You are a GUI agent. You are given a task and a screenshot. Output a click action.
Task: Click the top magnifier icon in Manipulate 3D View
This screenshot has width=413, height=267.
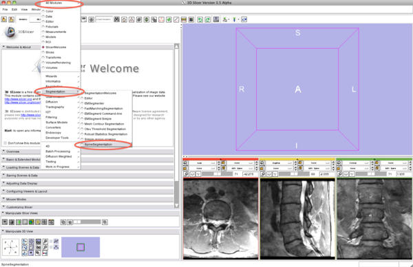pyautogui.click(x=45, y=242)
